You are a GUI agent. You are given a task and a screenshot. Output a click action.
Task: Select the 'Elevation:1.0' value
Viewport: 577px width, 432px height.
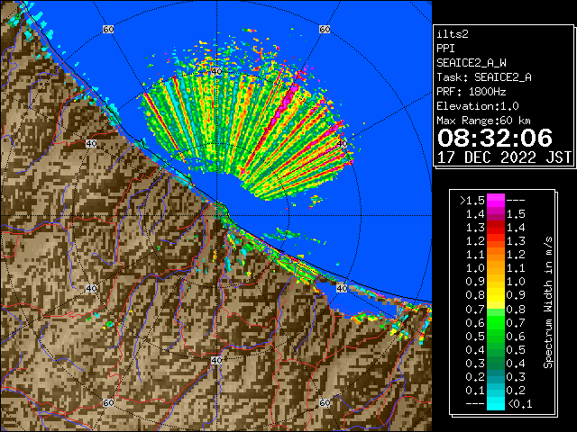click(478, 106)
